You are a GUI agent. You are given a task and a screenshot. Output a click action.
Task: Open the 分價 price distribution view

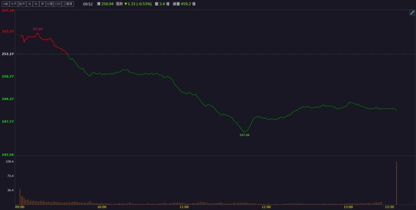(x=50, y=4)
